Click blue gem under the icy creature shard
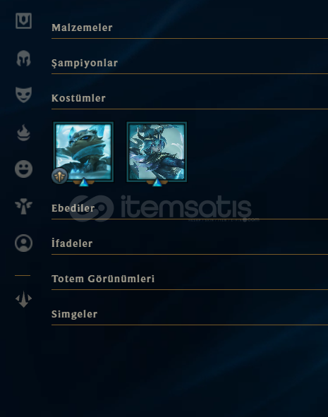Viewport: 328px width, 417px height. point(84,183)
